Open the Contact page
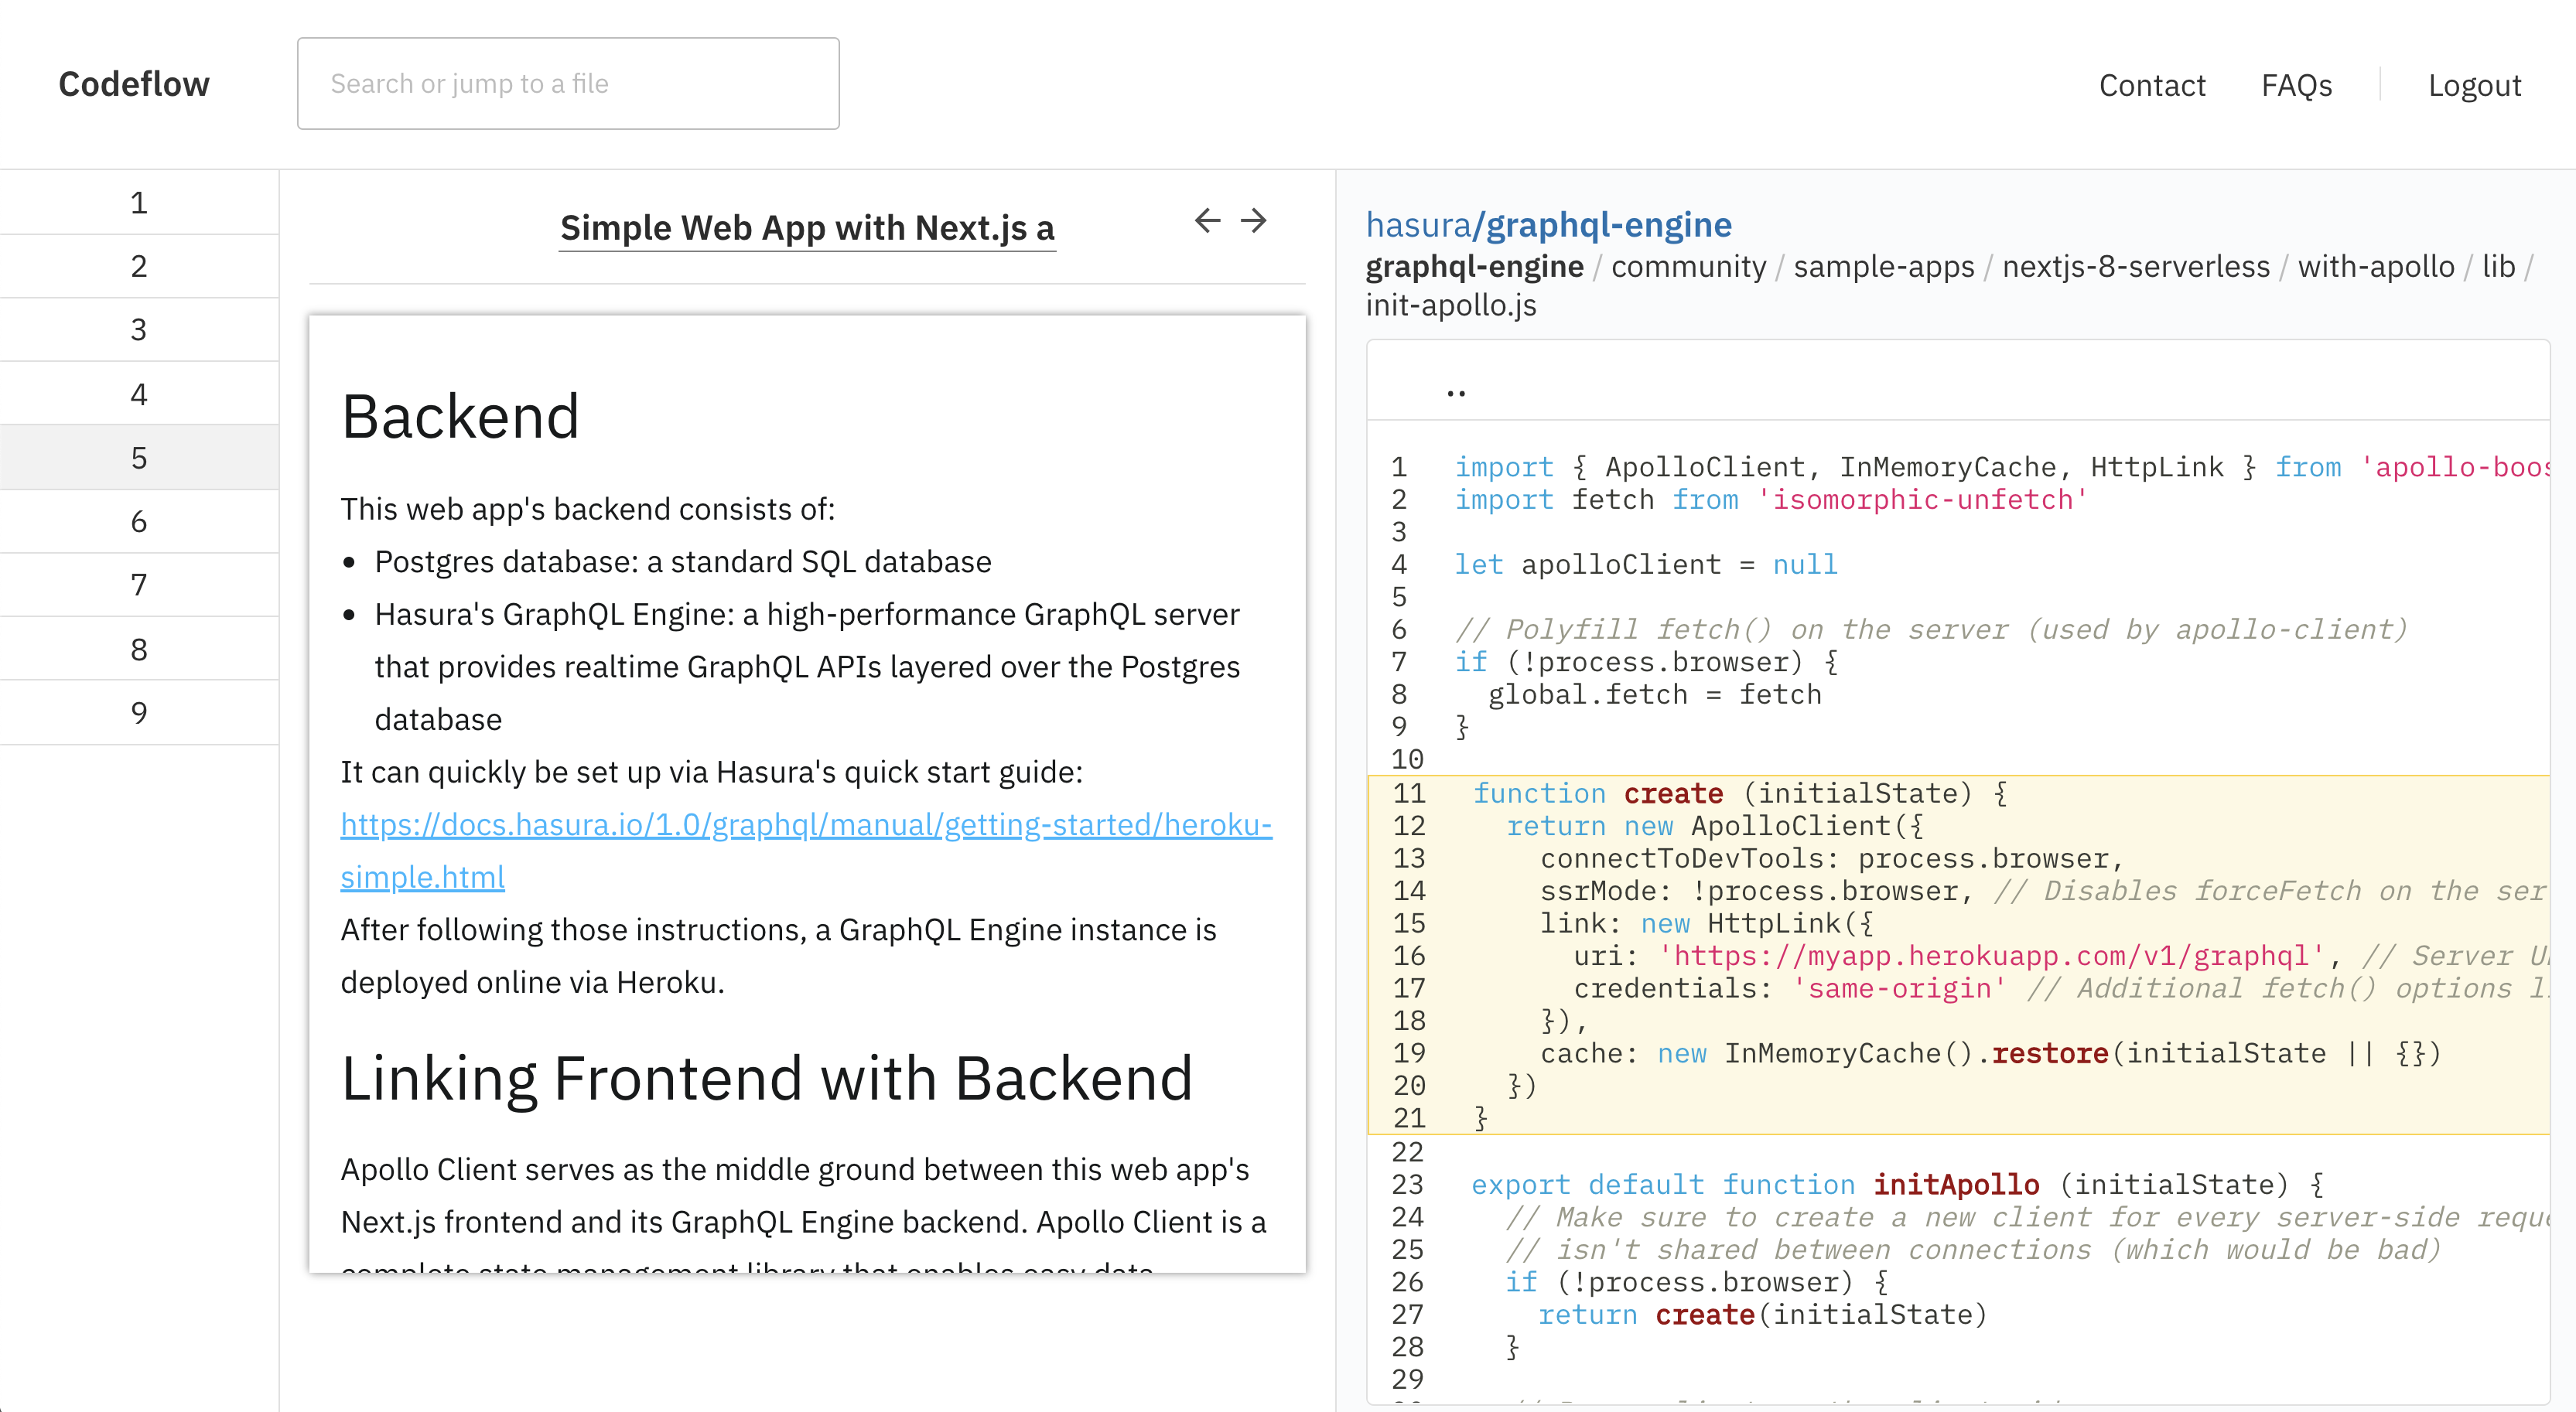The width and height of the screenshot is (2576, 1412). click(2151, 86)
